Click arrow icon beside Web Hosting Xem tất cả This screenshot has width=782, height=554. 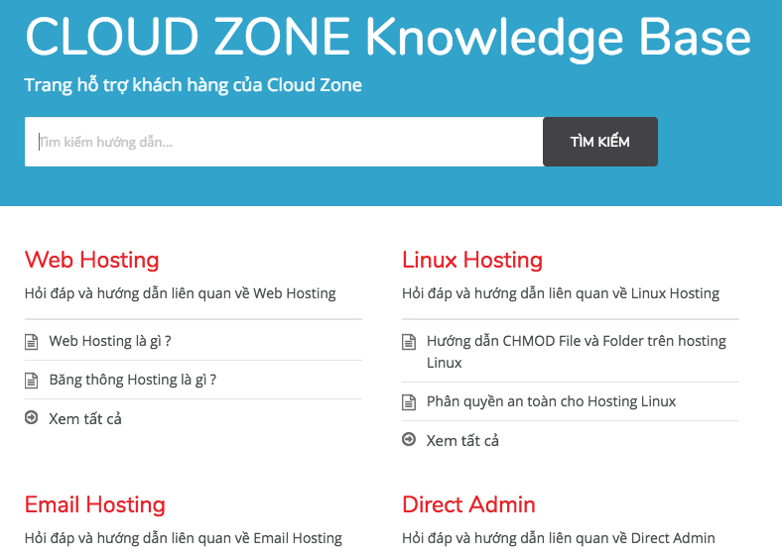[31, 418]
